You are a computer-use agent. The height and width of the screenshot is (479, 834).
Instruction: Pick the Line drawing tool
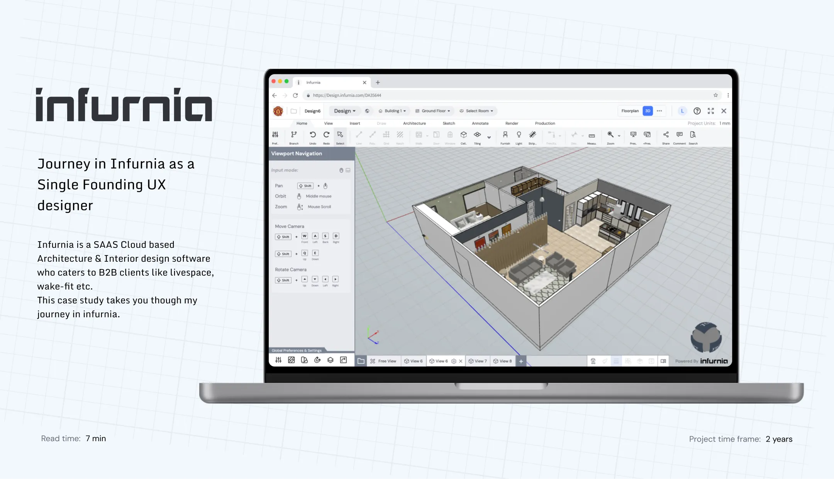point(359,137)
